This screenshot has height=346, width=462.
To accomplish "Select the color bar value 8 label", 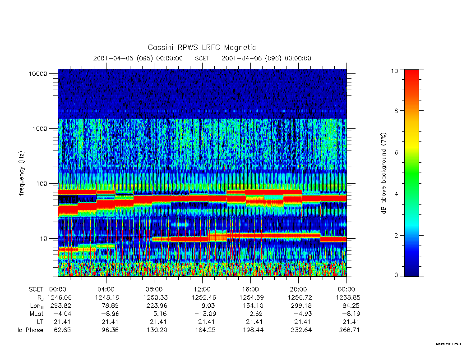I will pyautogui.click(x=396, y=111).
